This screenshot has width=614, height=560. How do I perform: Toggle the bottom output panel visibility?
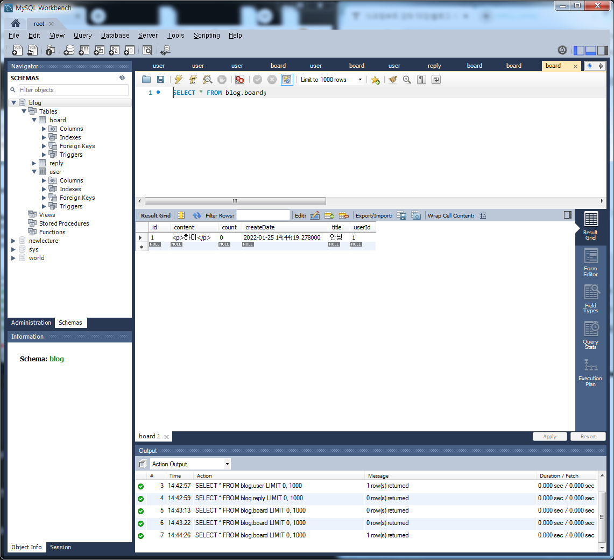pyautogui.click(x=591, y=50)
